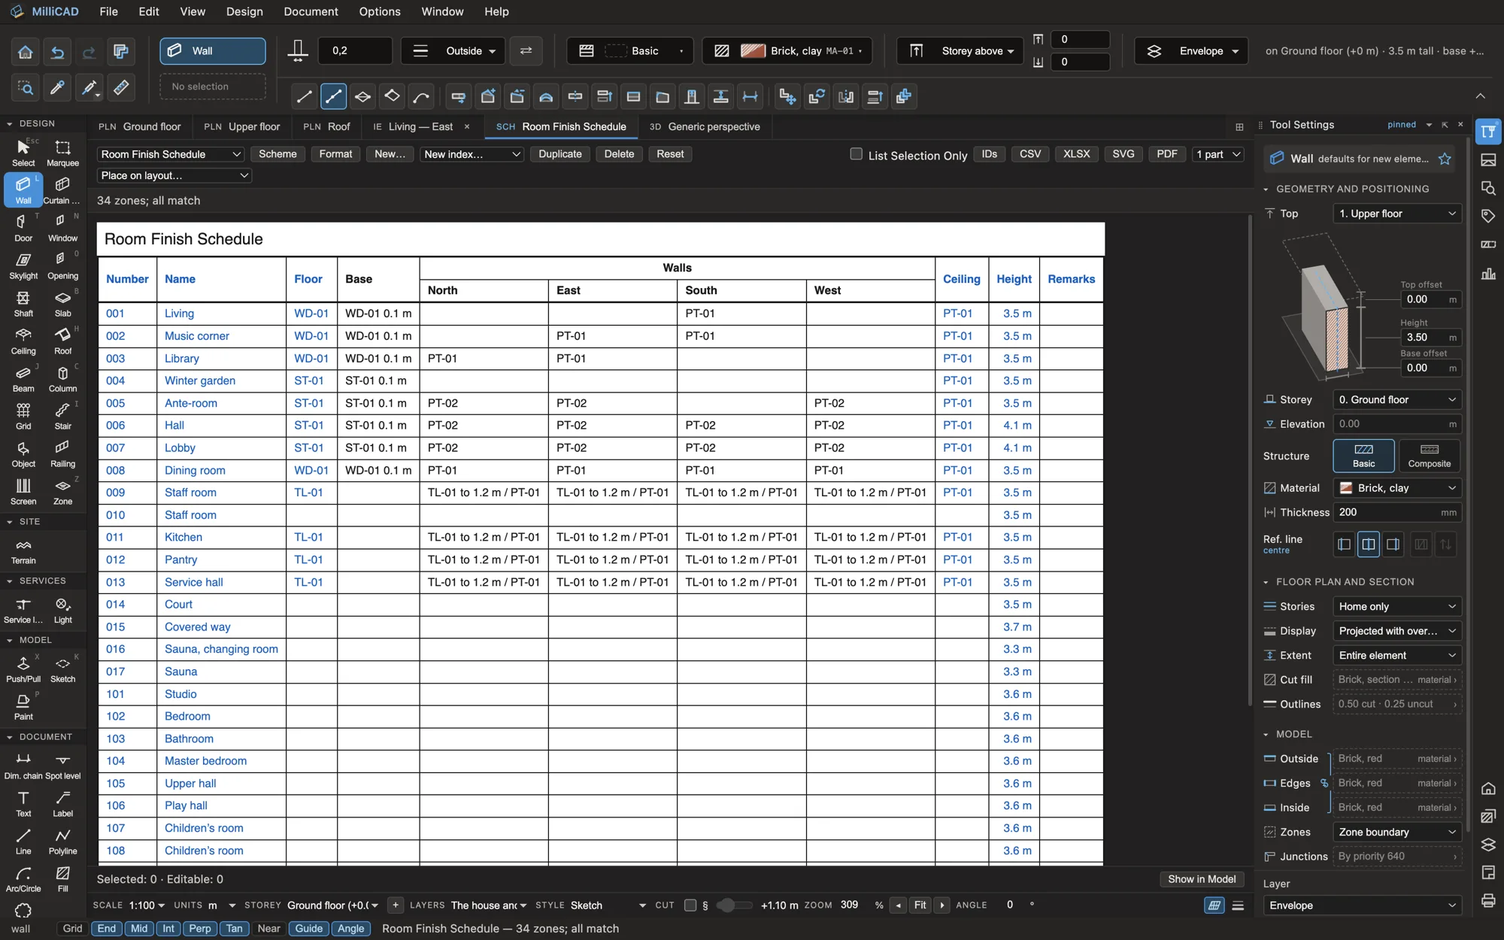
Task: Click the cut plane height slider
Action: [x=733, y=905]
